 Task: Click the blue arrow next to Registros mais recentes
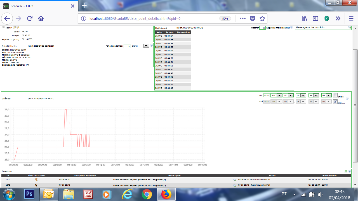292,27
